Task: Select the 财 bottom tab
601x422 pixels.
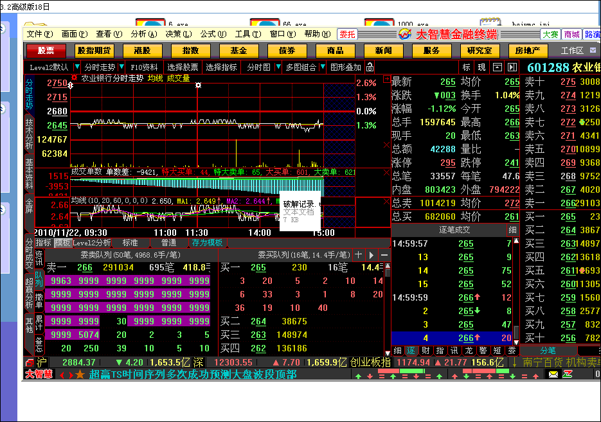Action: [x=426, y=351]
